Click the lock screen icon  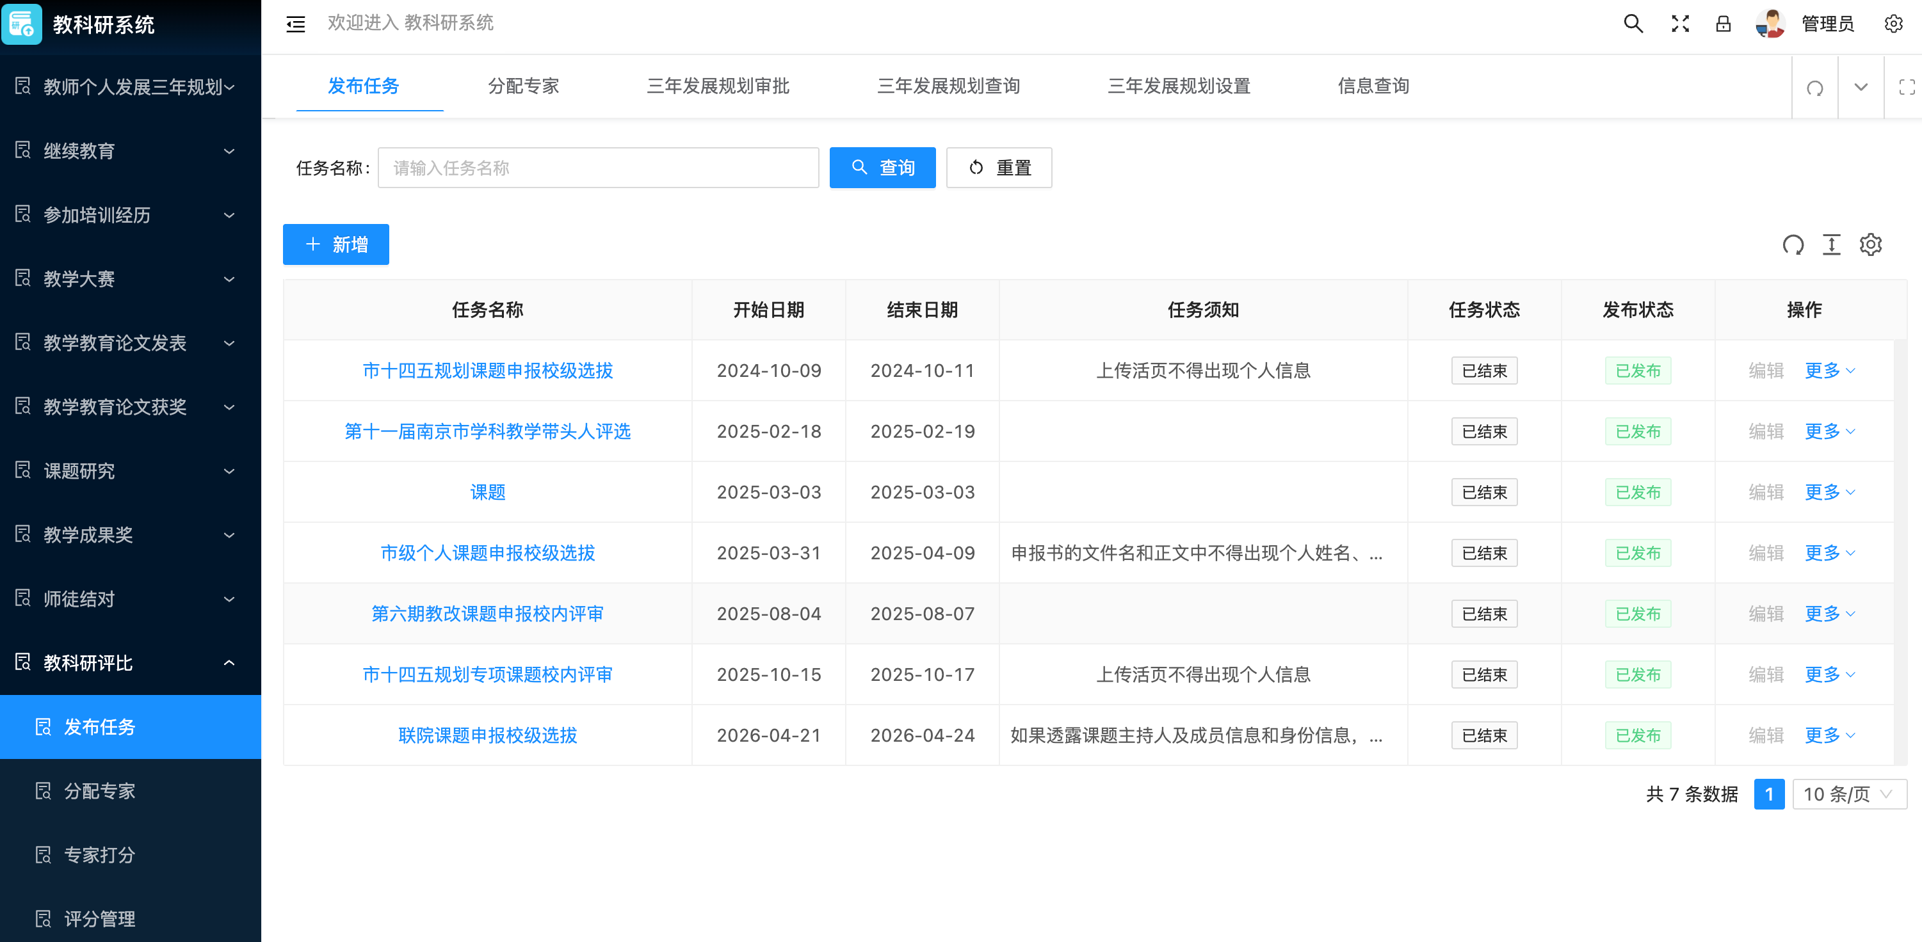pos(1723,24)
